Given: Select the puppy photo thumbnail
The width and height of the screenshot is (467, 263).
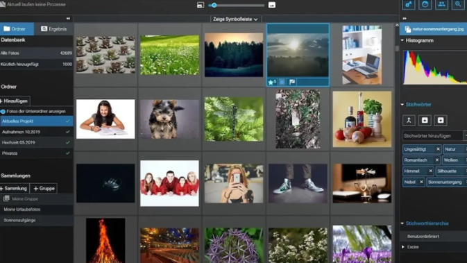Looking at the screenshot, I should (x=169, y=119).
